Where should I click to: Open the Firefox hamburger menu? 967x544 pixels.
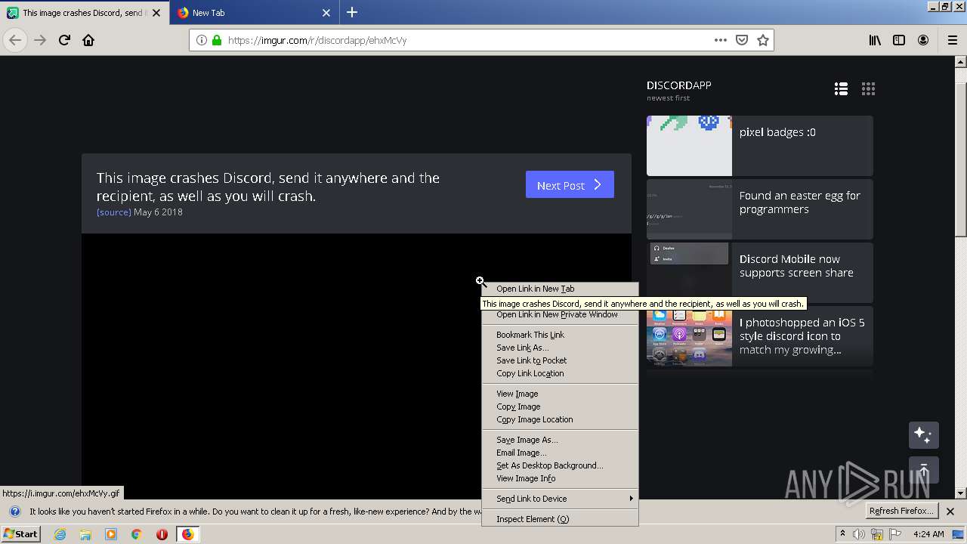[x=953, y=40]
